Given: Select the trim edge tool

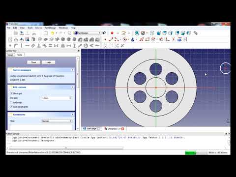Looking at the screenshot, I should (174, 39).
